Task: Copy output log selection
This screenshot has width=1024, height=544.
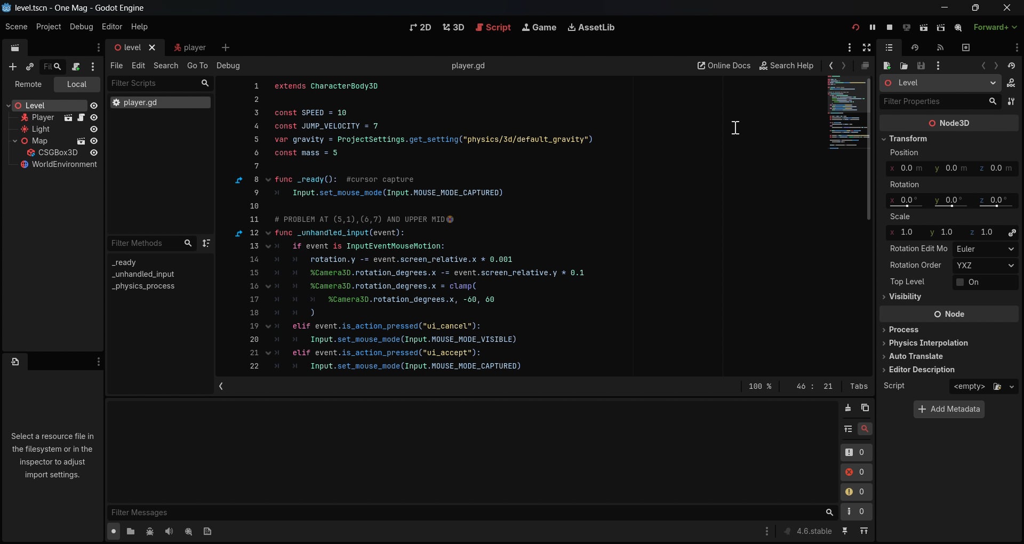Action: (865, 408)
